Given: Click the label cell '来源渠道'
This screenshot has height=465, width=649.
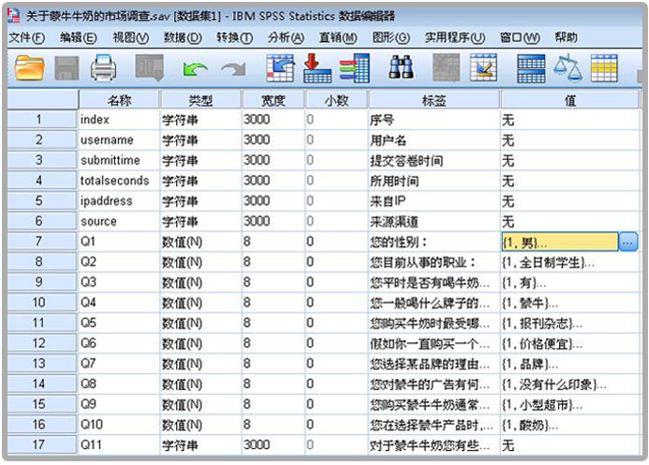Looking at the screenshot, I should [x=434, y=221].
